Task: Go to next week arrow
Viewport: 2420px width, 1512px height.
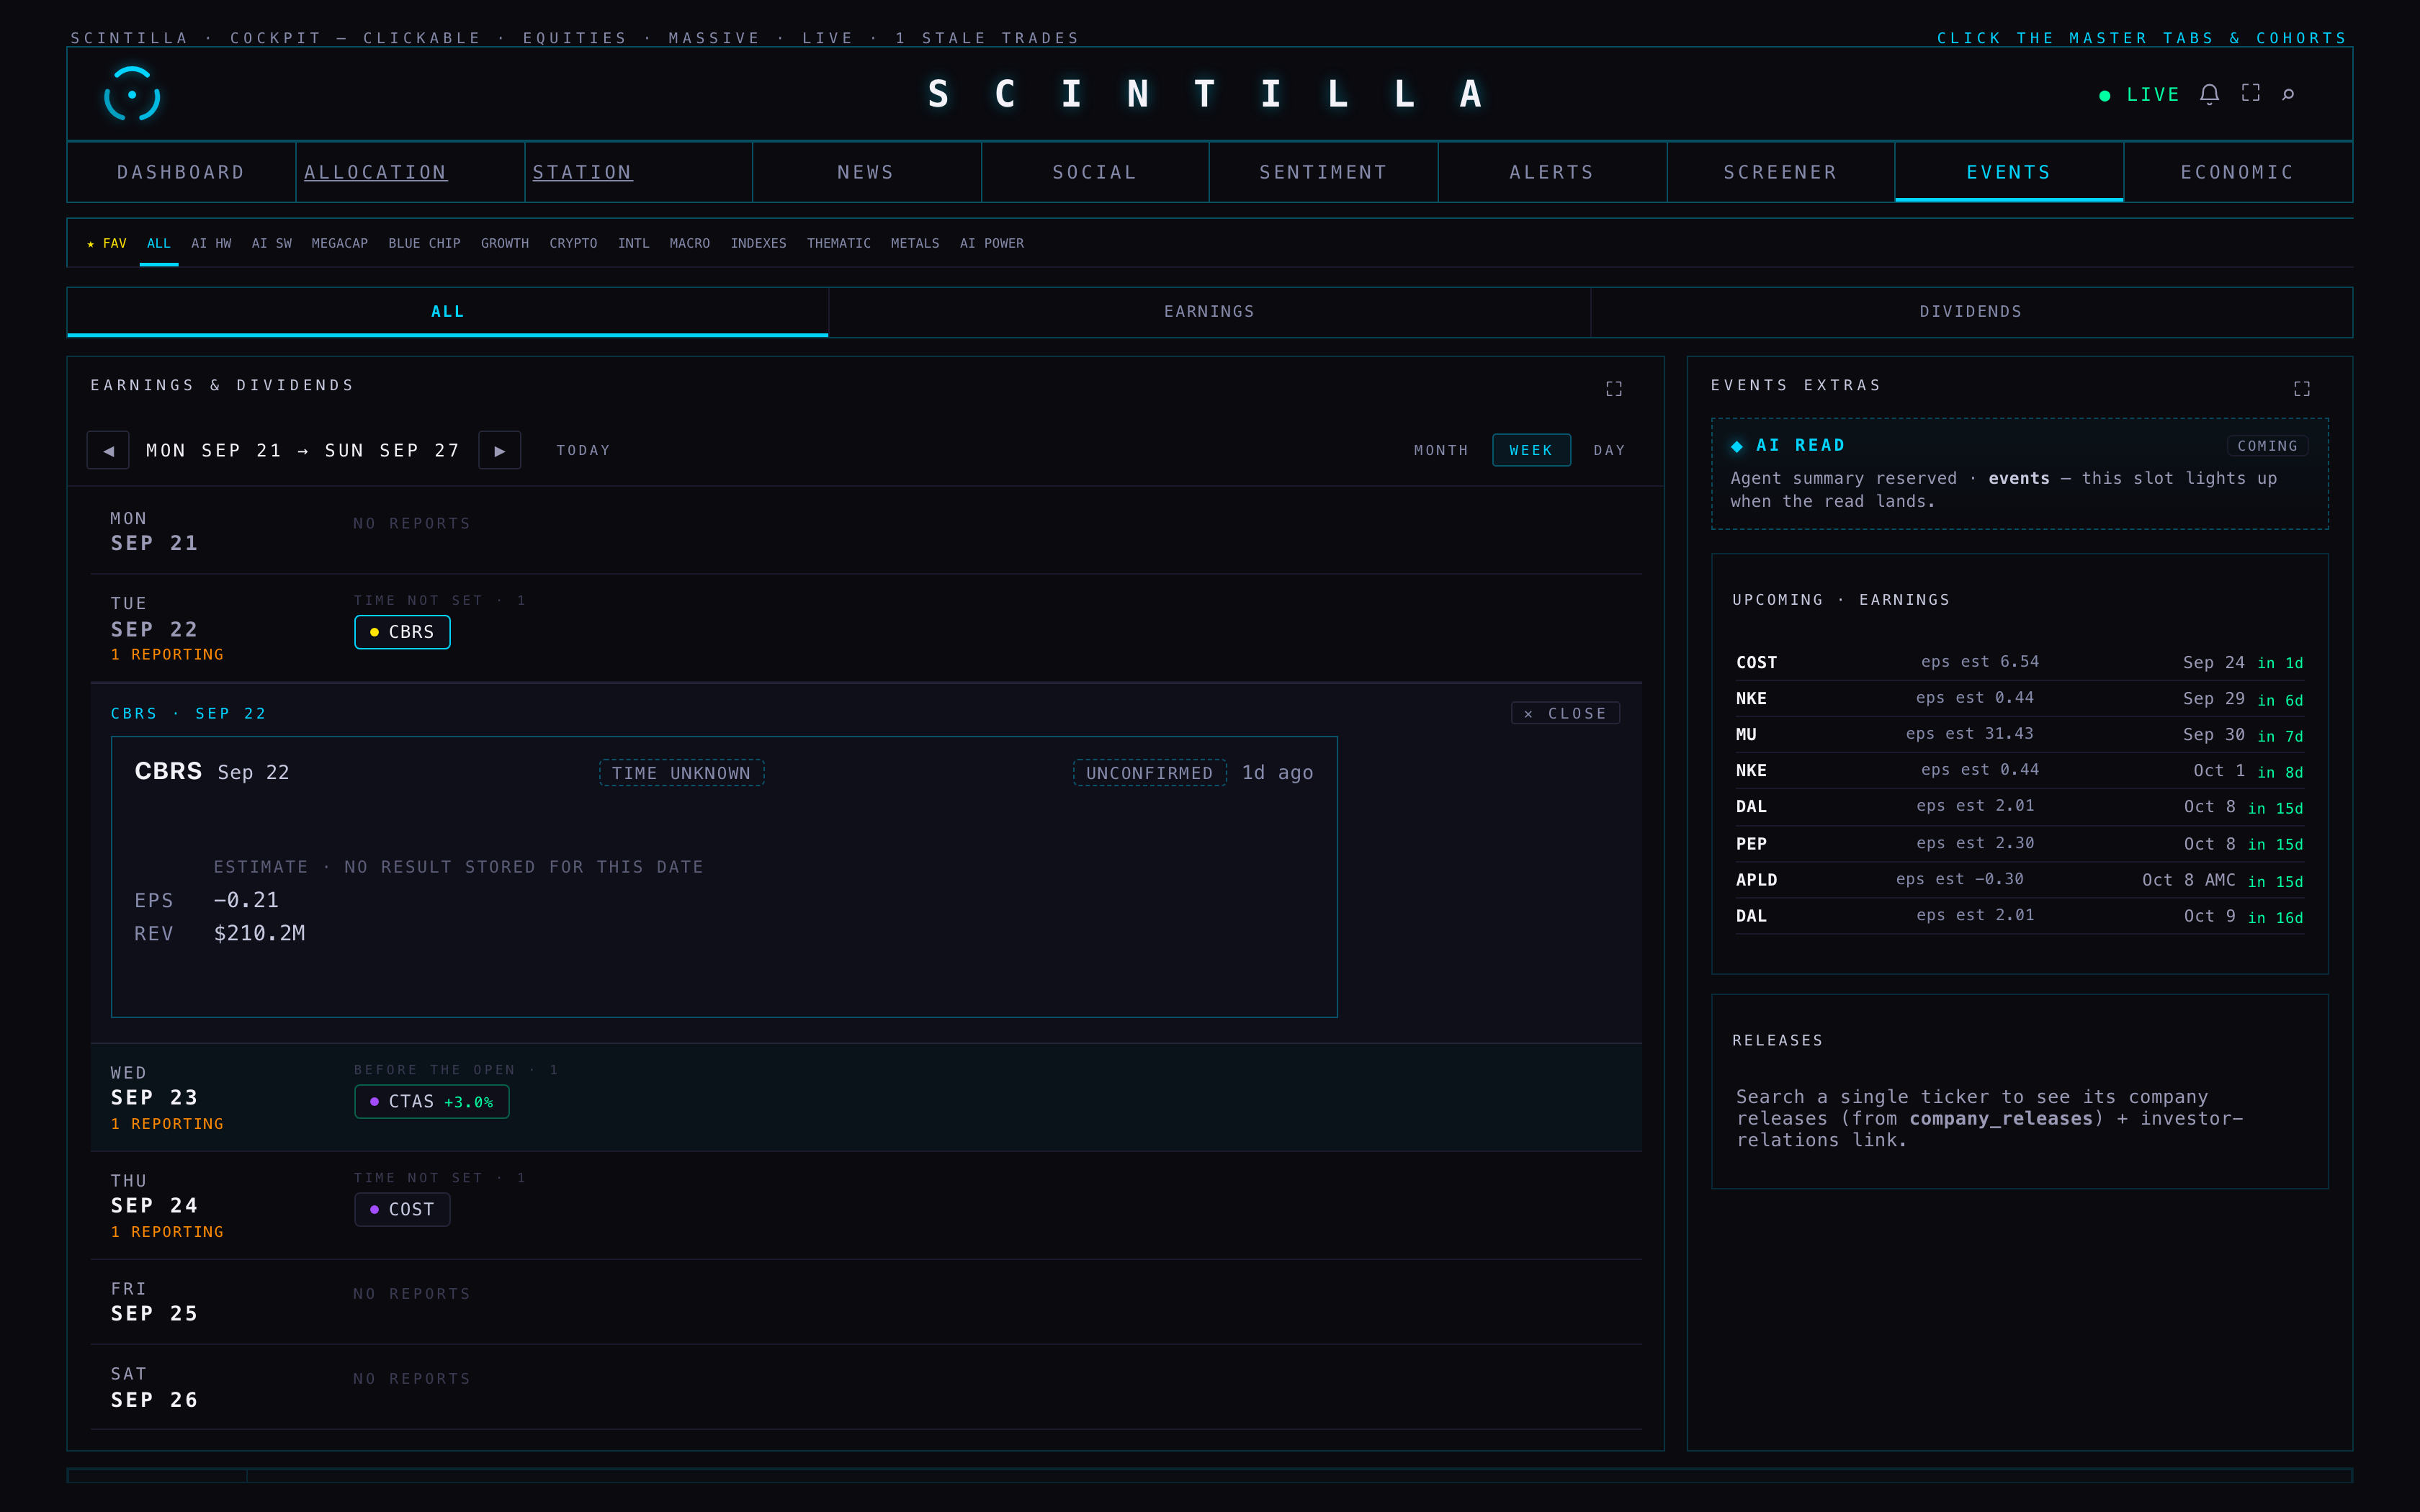Action: coord(500,450)
